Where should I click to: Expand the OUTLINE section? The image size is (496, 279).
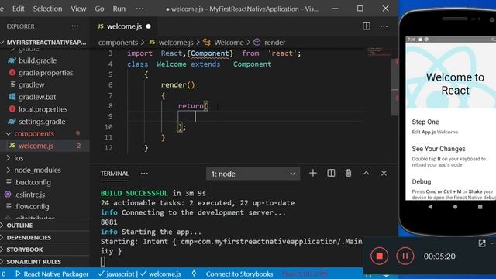(x=19, y=226)
